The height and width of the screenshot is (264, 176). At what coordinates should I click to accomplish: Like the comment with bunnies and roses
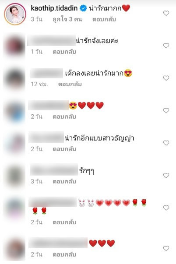point(166,208)
